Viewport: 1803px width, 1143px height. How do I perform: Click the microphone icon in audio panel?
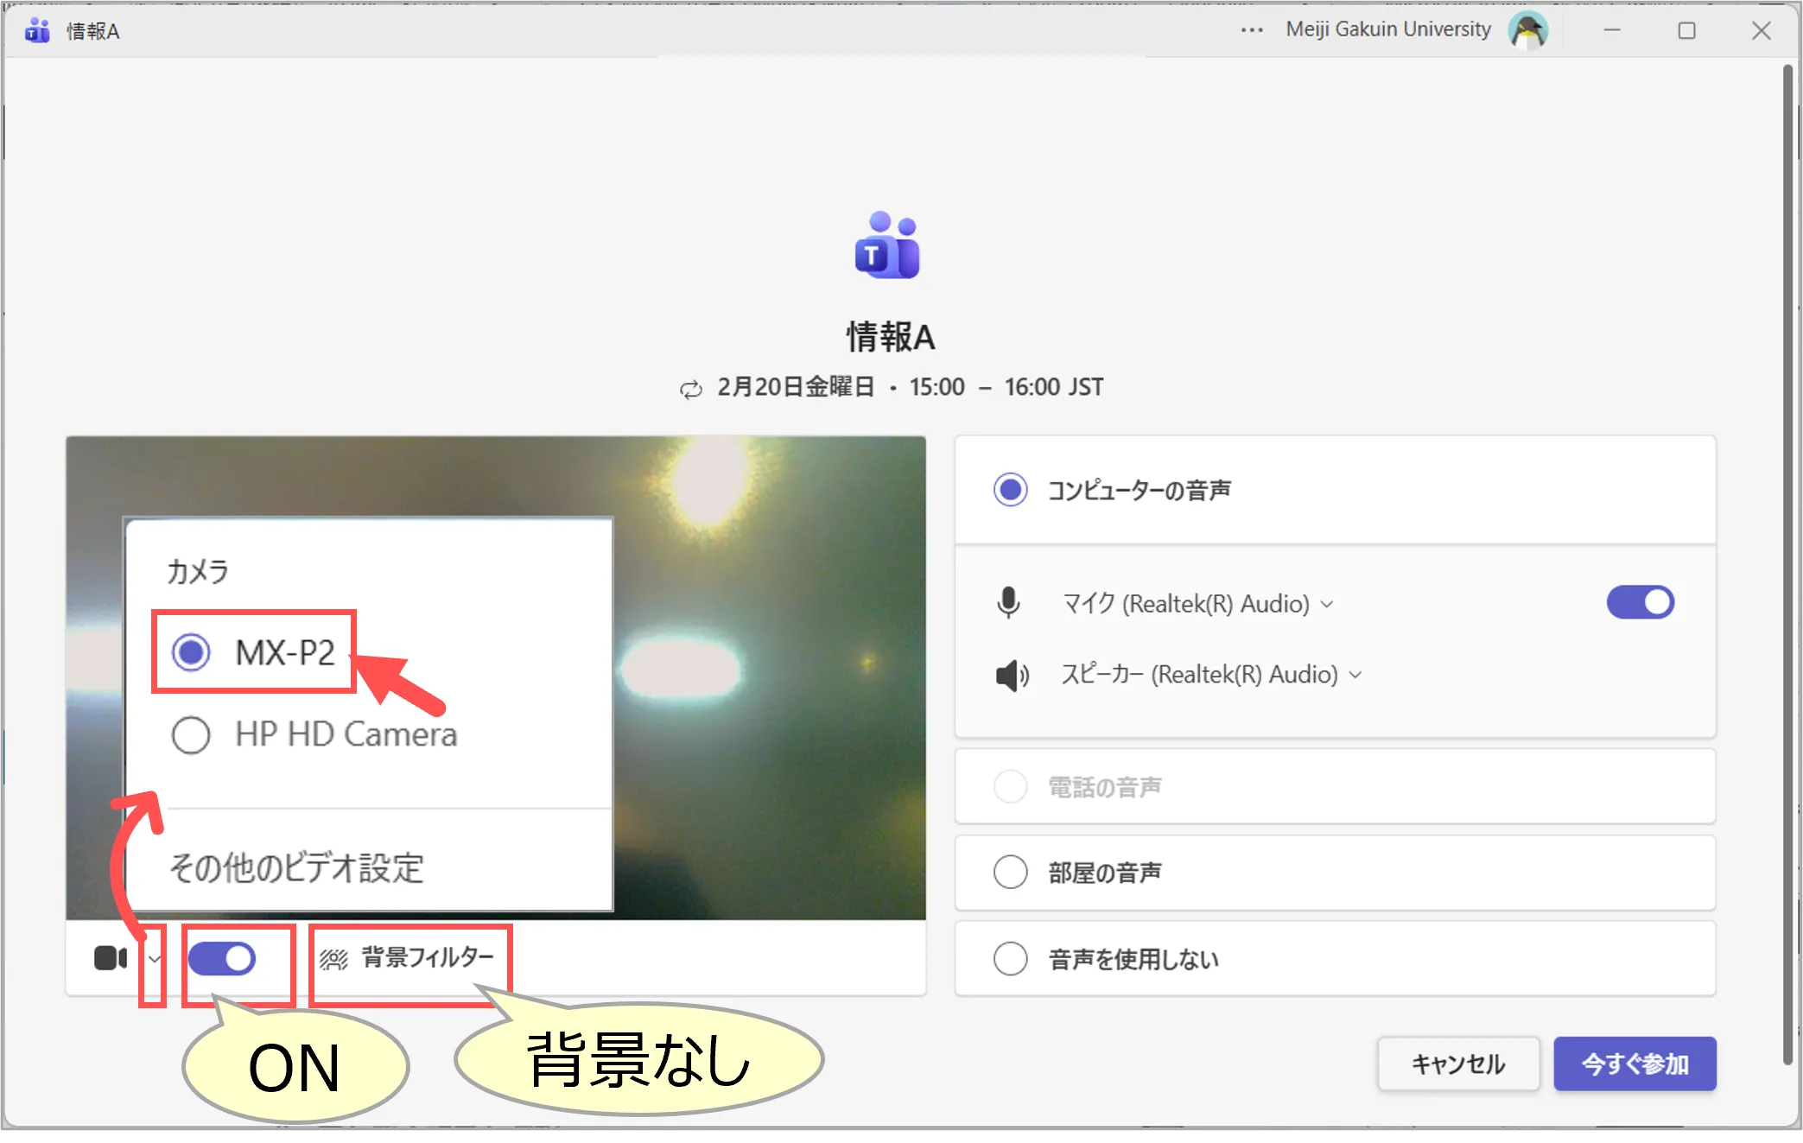pyautogui.click(x=1008, y=603)
